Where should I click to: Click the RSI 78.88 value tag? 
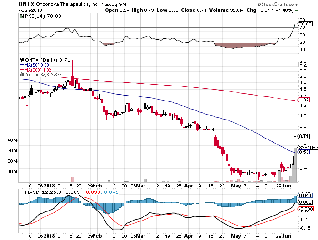point(305,24)
